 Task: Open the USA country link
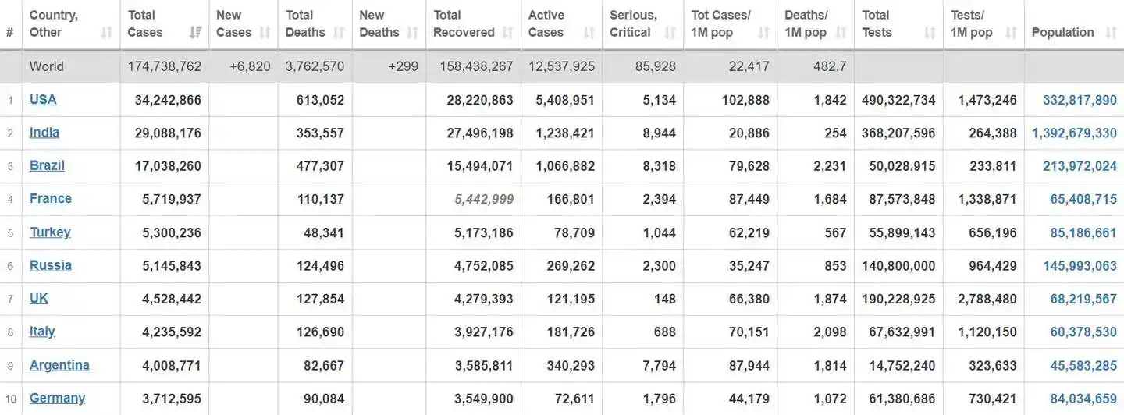(43, 99)
